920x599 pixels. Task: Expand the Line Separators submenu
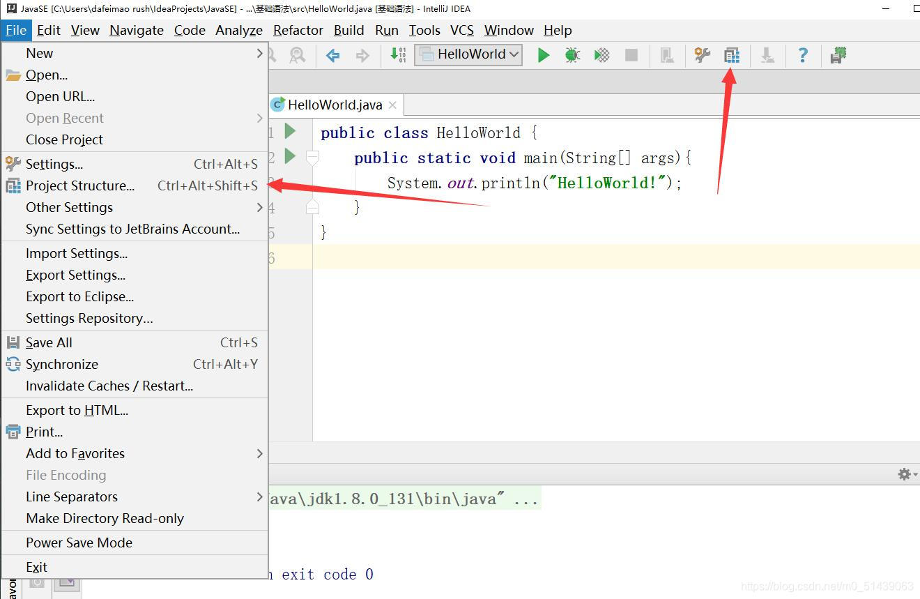click(135, 496)
